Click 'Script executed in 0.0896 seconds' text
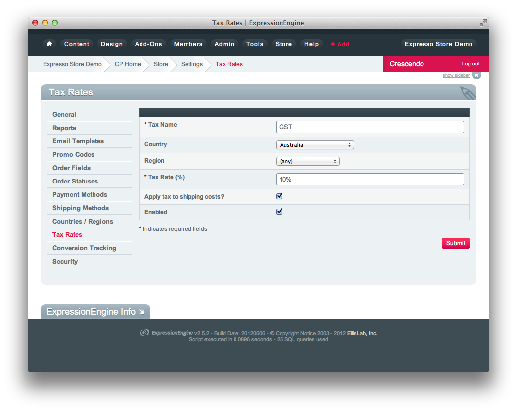Viewport: 517px width, 411px height. [x=230, y=339]
